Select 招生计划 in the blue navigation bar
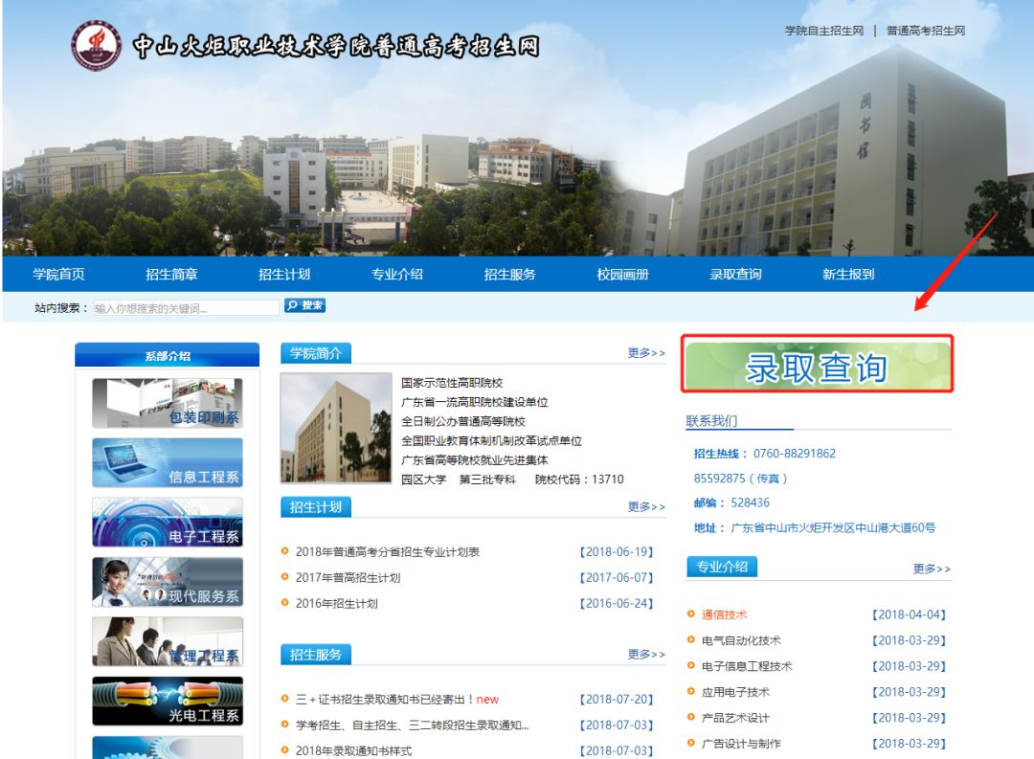Screen dimensions: 1034x759 click(x=284, y=275)
